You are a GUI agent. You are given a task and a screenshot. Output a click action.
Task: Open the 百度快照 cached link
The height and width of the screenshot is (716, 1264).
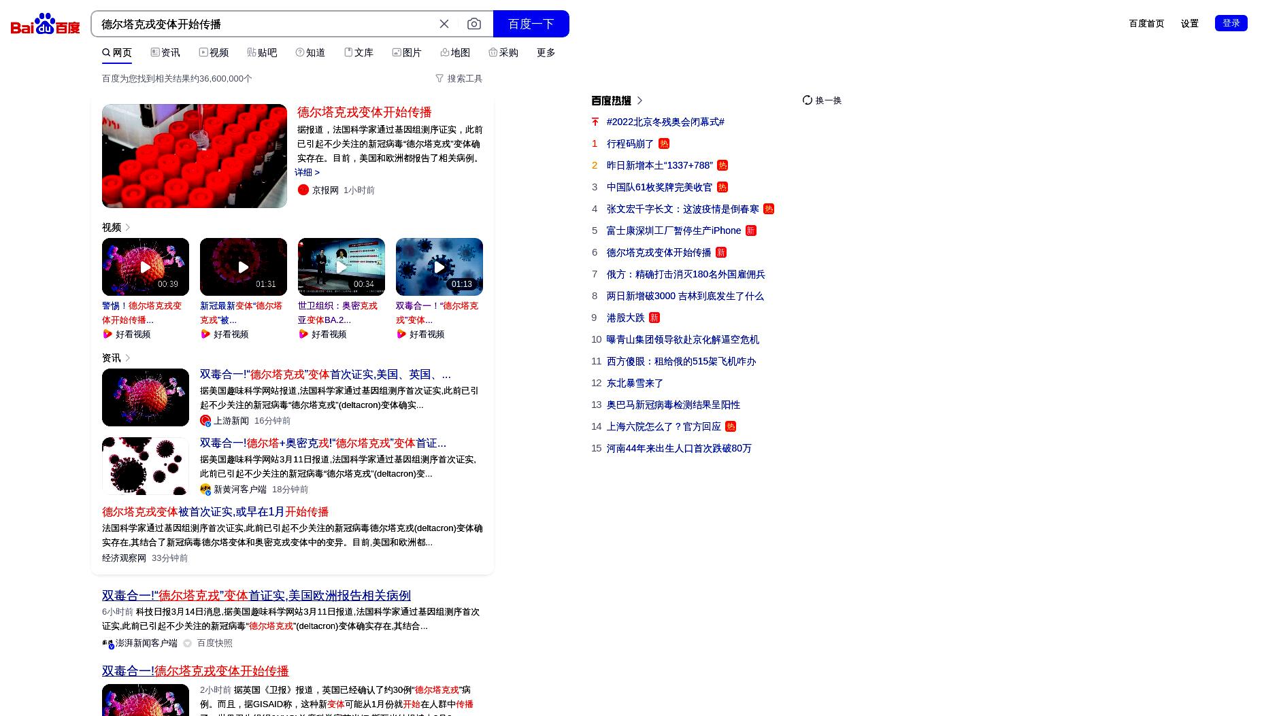pos(214,643)
